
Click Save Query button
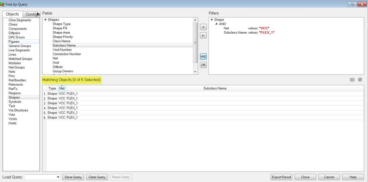(x=73, y=177)
